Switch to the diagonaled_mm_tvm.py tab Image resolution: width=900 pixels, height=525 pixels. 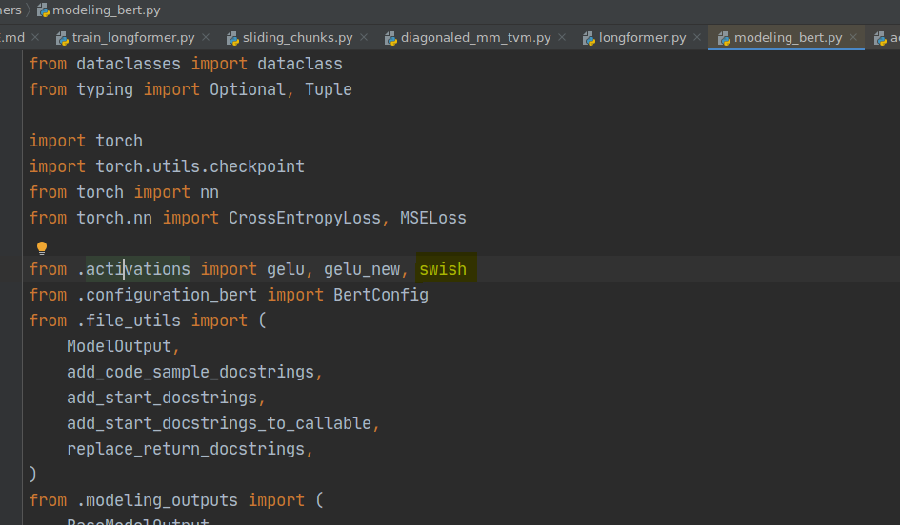475,38
